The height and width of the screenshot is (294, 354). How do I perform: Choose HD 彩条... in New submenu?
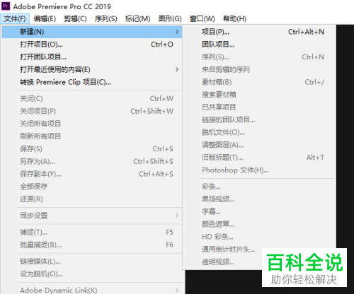tap(260, 237)
